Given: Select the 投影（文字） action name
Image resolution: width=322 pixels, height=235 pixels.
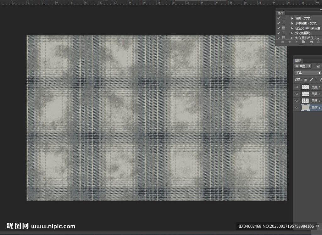Looking at the screenshot, I should 303,18.
